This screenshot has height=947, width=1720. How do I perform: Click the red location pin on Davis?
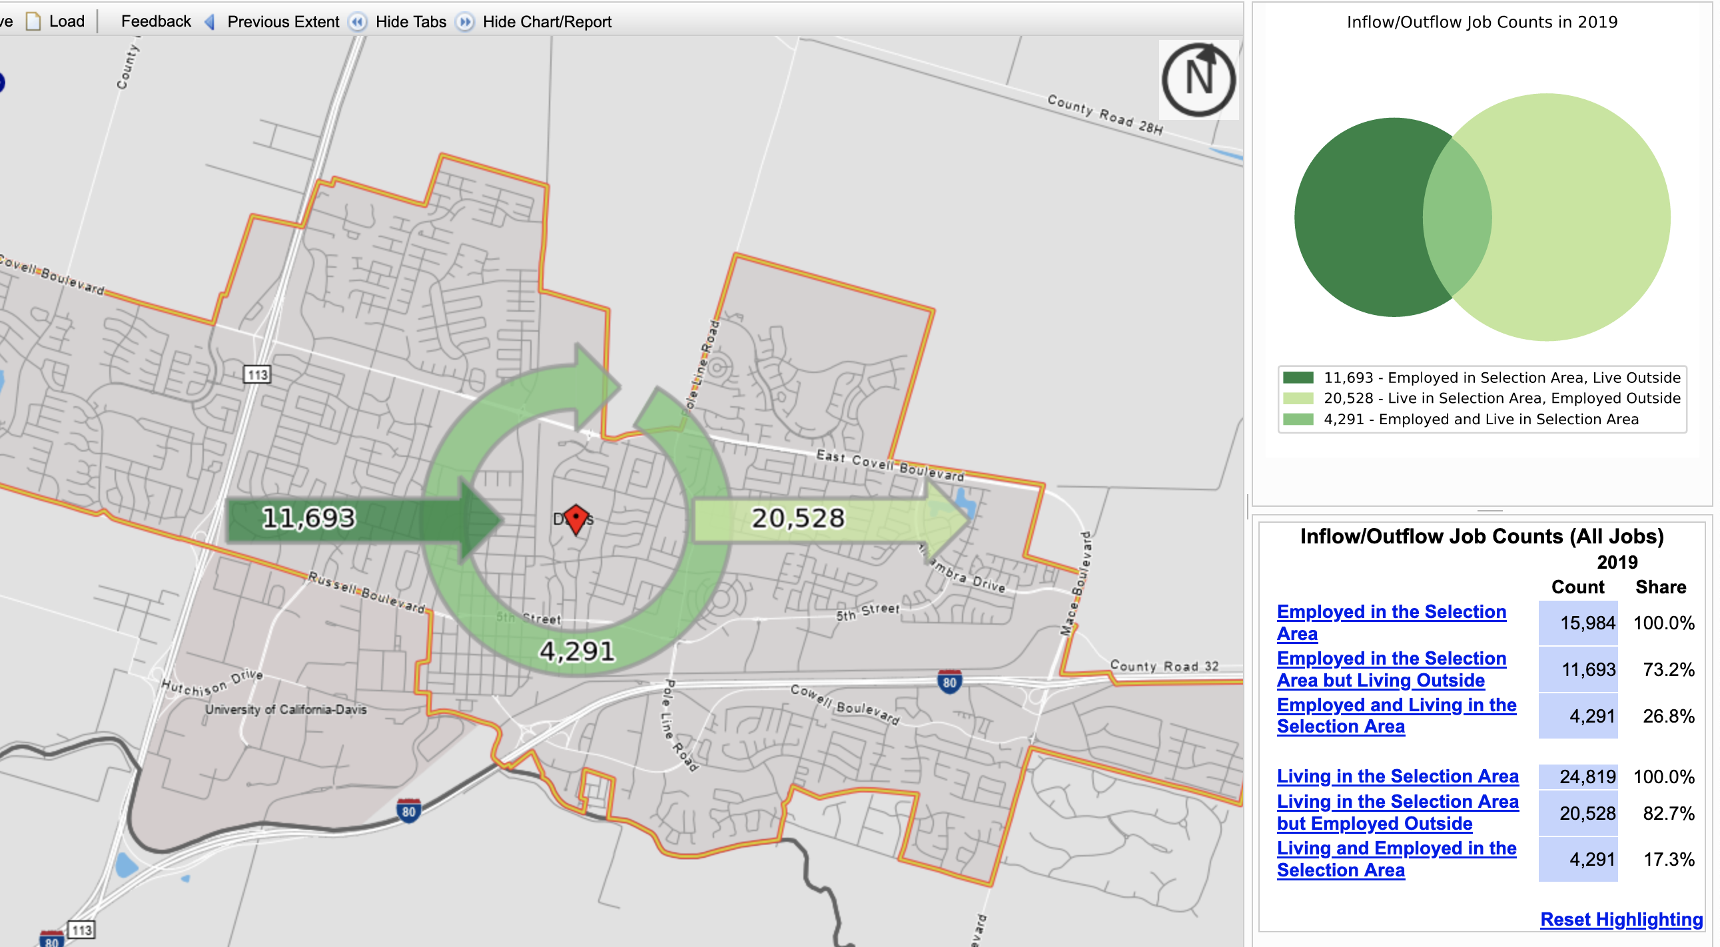576,519
